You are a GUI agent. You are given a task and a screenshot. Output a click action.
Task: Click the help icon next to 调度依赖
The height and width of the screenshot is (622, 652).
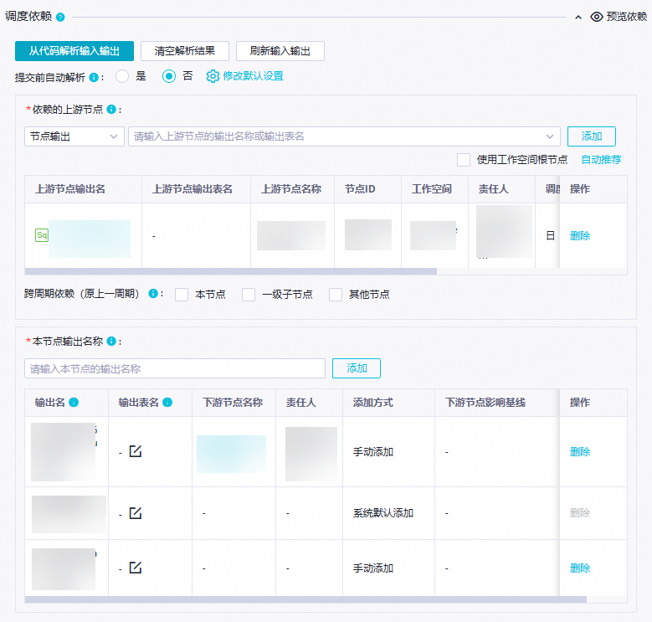click(60, 18)
